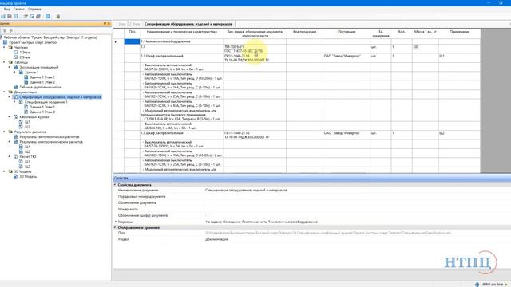Screen dimensions: 511x287
Task: Open 'Таблица групповых щитков' node
Action: click(41, 87)
